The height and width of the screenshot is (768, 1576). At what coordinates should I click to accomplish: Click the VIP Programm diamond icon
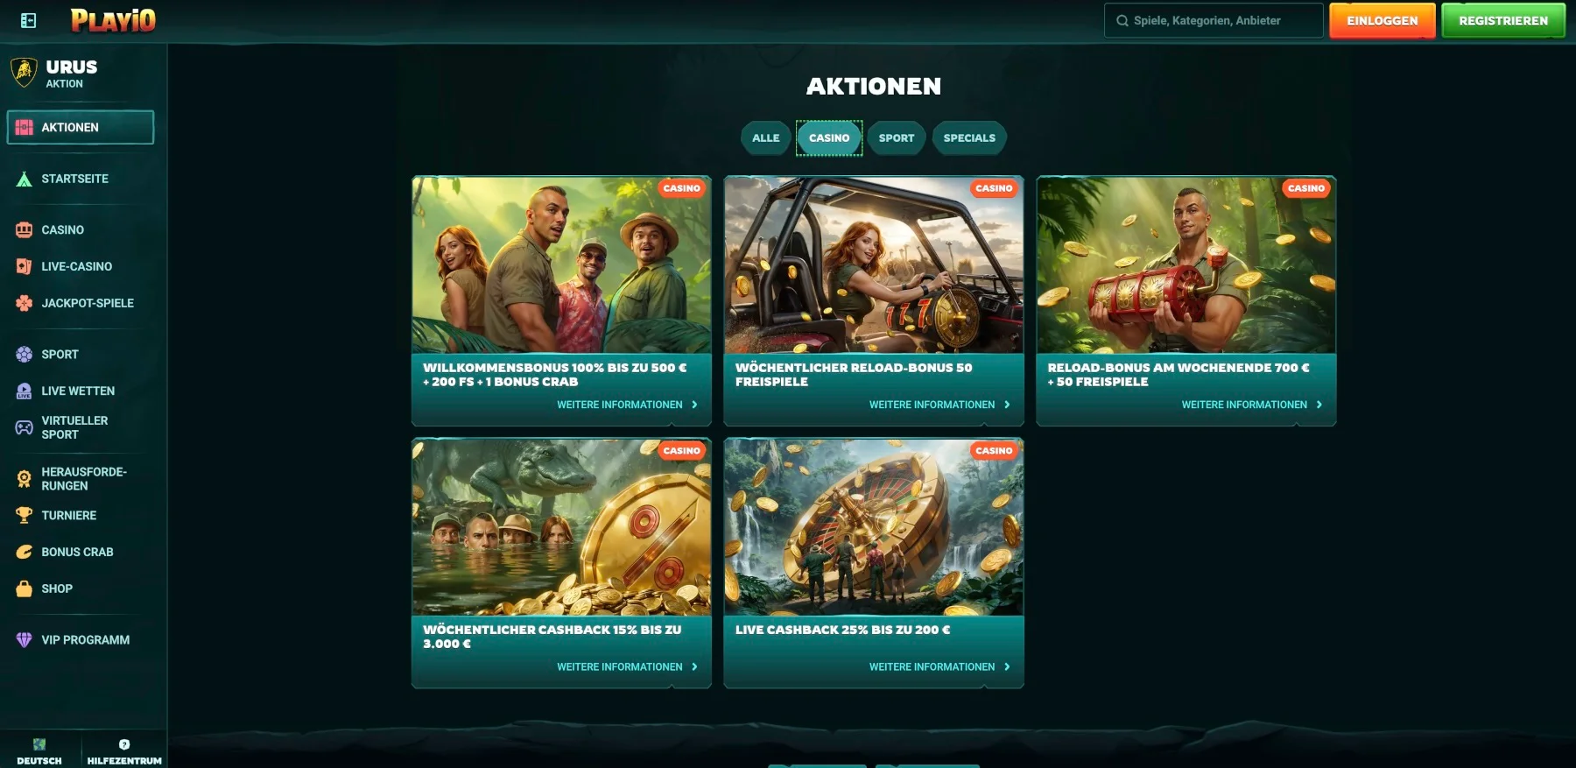25,640
